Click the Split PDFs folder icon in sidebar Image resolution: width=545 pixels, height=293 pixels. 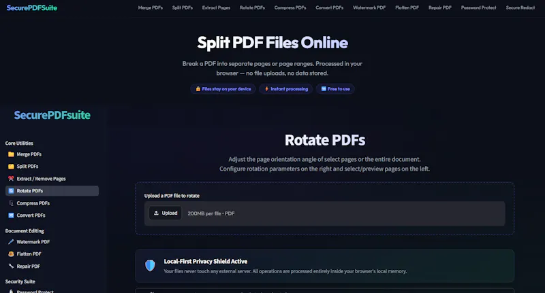tap(11, 167)
